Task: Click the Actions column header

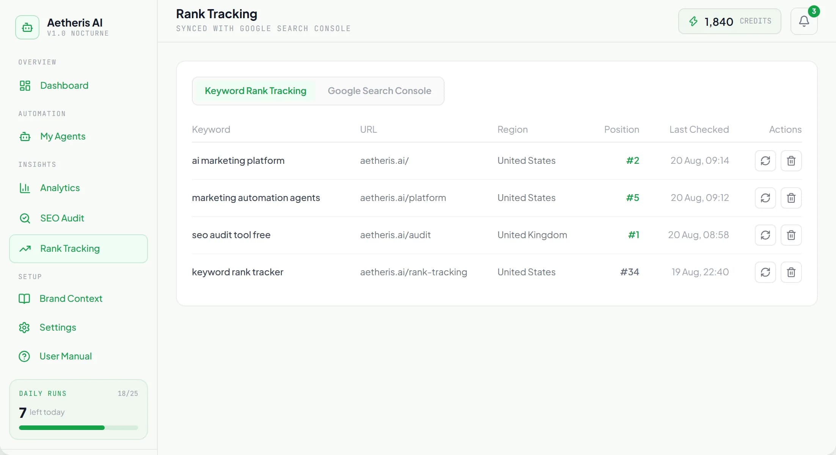Action: [x=785, y=130]
